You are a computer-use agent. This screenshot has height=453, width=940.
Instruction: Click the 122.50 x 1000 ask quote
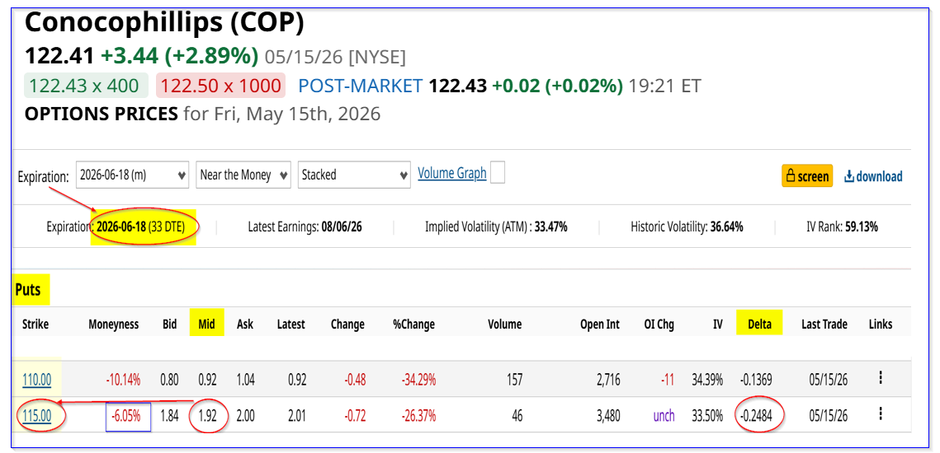point(220,86)
